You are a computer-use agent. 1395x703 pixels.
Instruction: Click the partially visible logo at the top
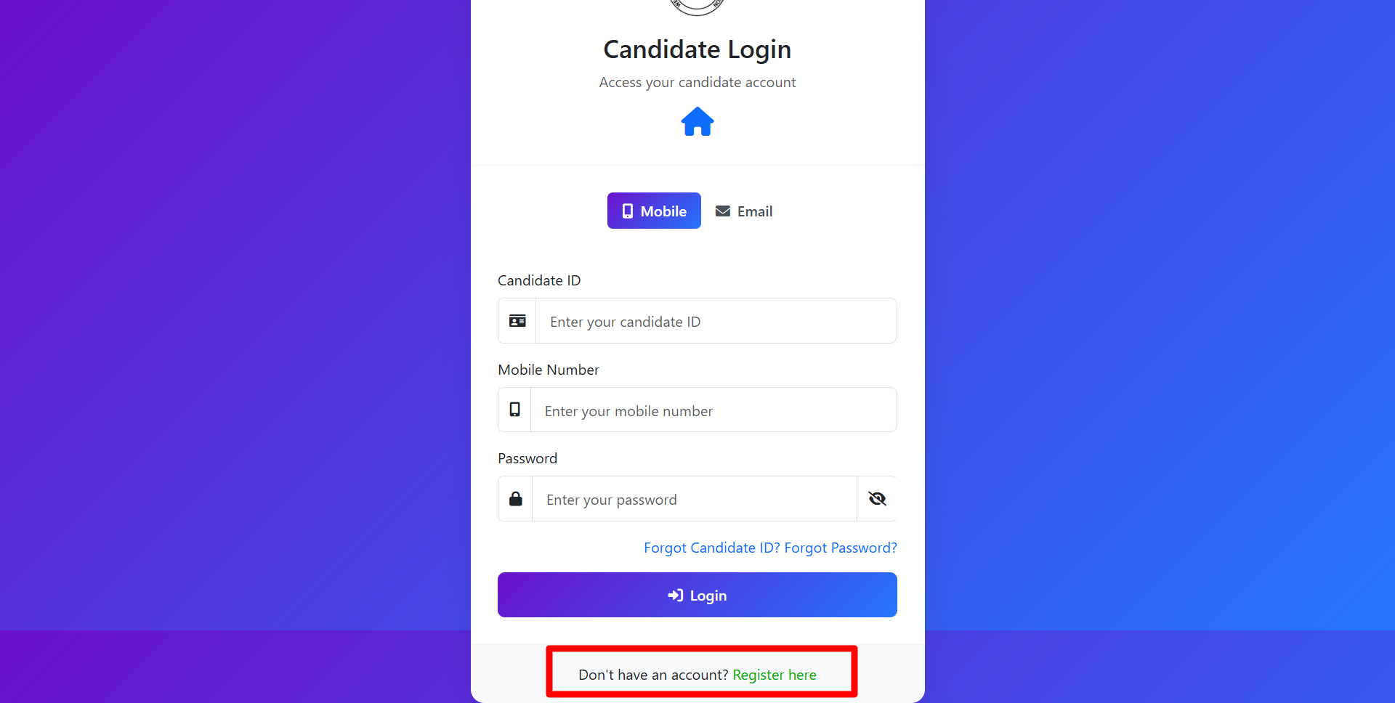pos(697,7)
